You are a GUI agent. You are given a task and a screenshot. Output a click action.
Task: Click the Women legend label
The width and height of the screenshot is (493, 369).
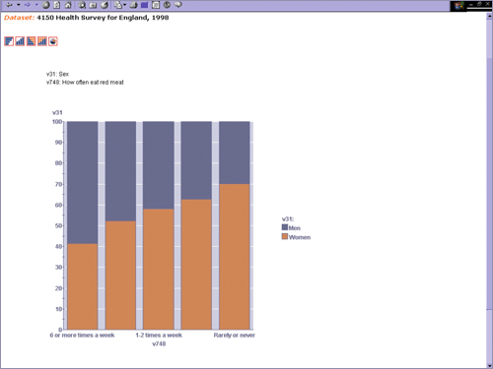[300, 237]
